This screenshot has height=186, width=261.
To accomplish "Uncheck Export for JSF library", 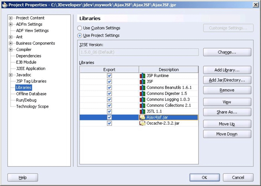I will 109,82.
